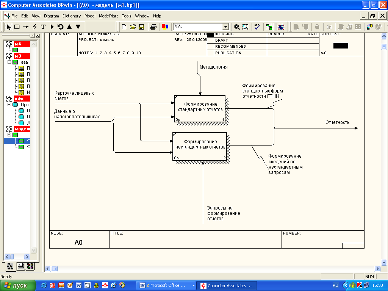388x291 pixels.
Task: Open the Window menu
Action: tap(142, 16)
